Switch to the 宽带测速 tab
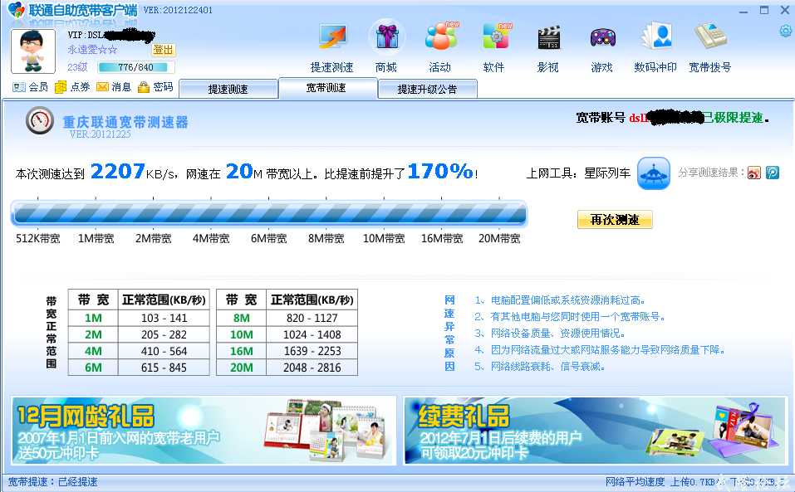This screenshot has height=492, width=795. [x=326, y=88]
